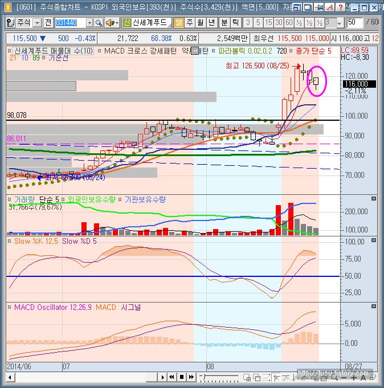
Task: Select the 주 weekly period tab
Action: 189,23
